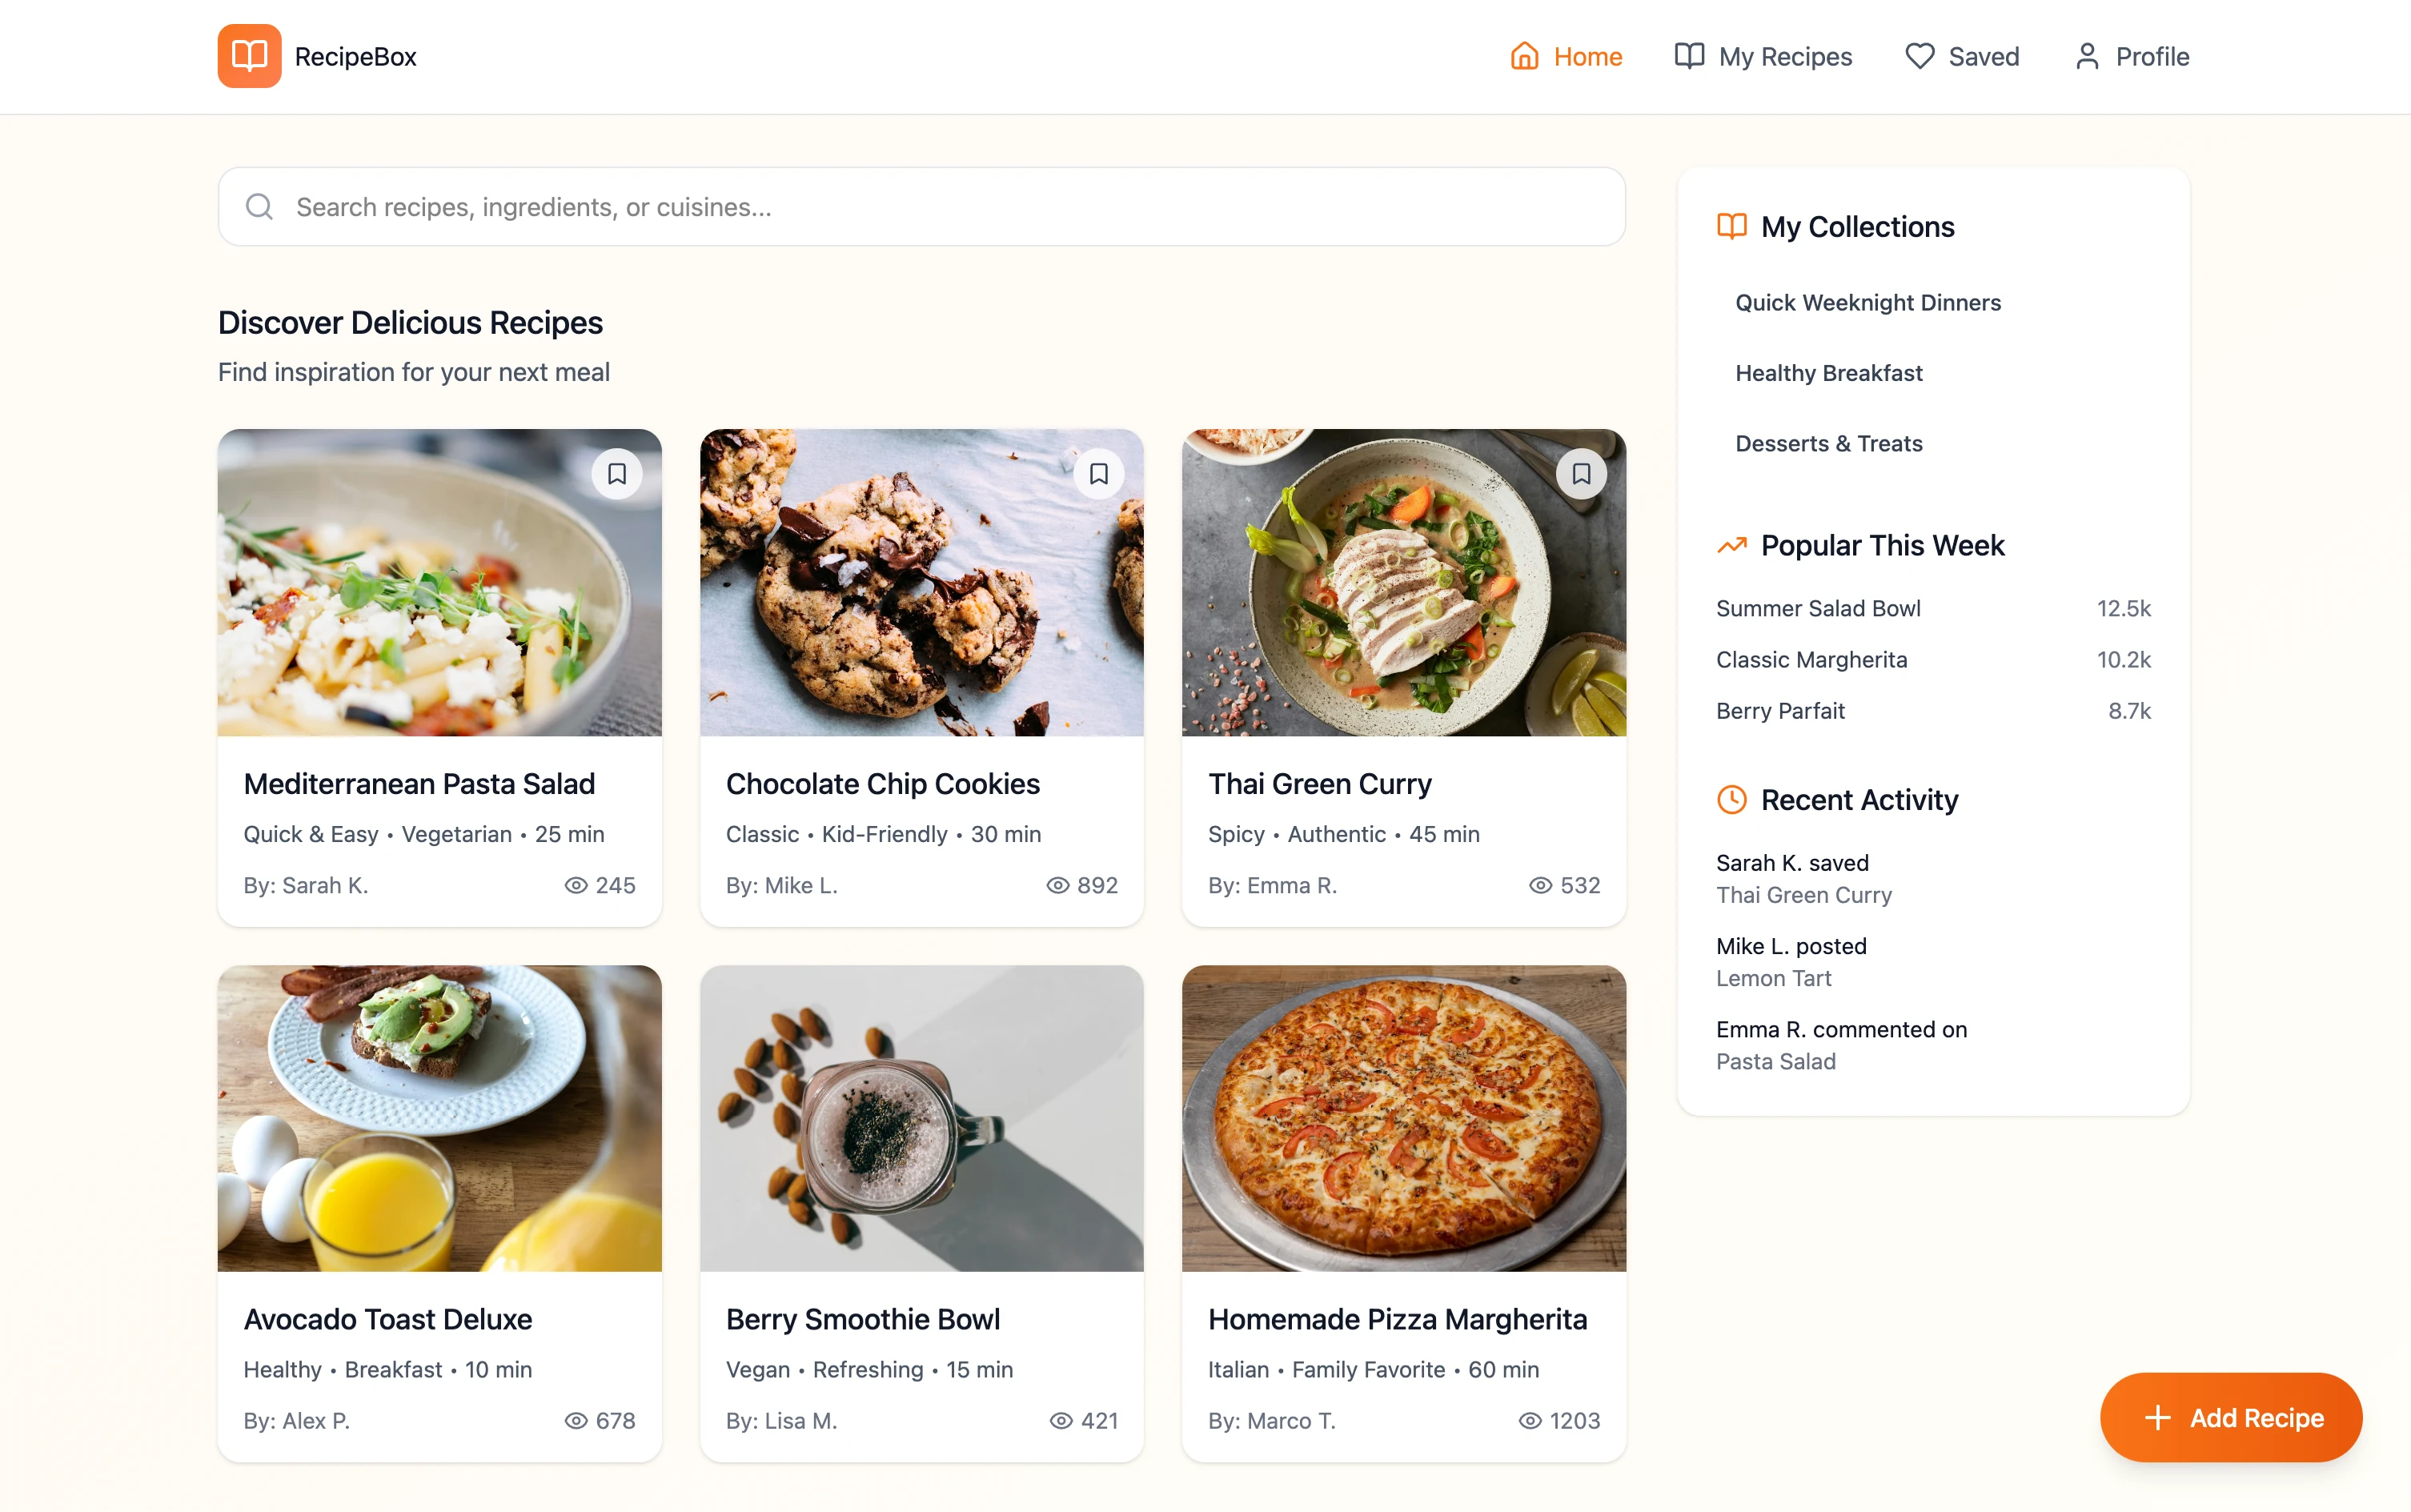Open the My Recipes nav tab
This screenshot has height=1512, width=2411.
coord(1763,56)
